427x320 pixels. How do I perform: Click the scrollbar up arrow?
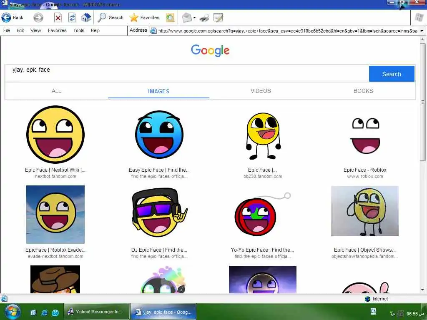click(x=423, y=40)
